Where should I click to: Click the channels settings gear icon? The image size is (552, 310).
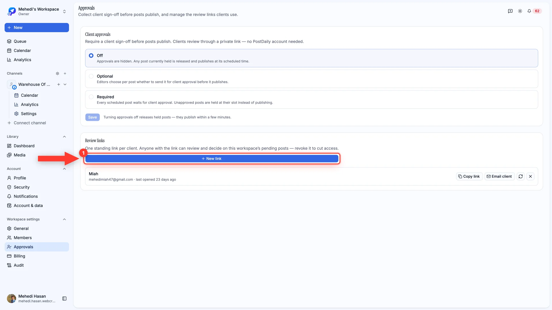(x=57, y=73)
